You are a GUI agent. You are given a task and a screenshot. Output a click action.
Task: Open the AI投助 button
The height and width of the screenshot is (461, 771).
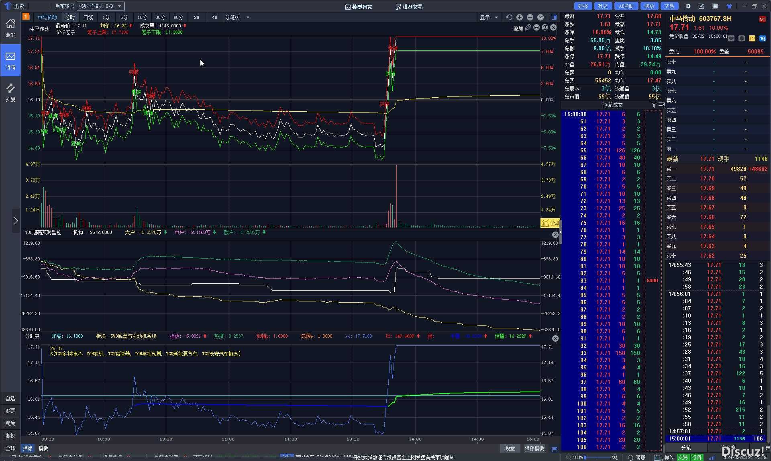(x=626, y=6)
